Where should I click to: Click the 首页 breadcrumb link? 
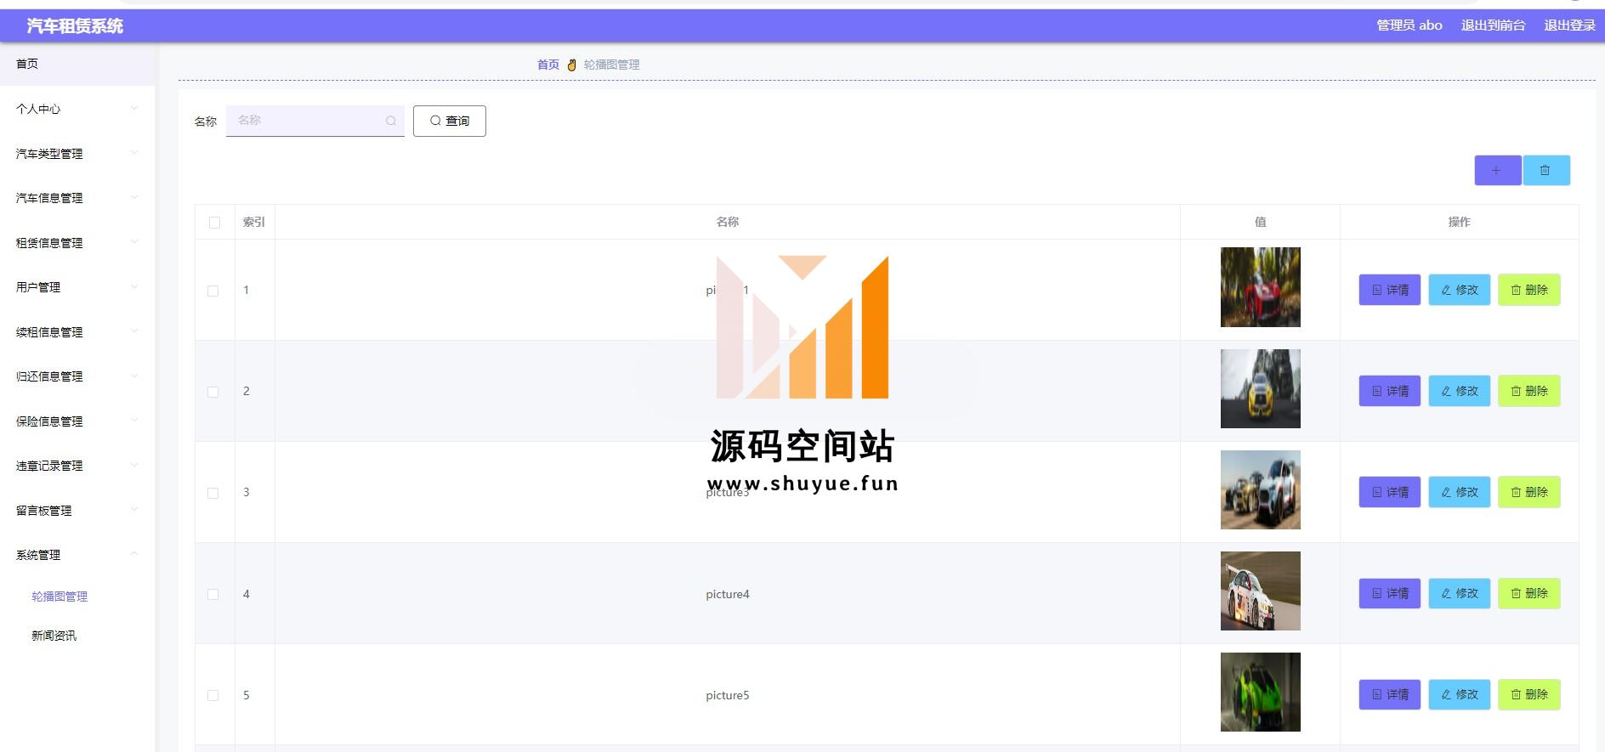[548, 65]
